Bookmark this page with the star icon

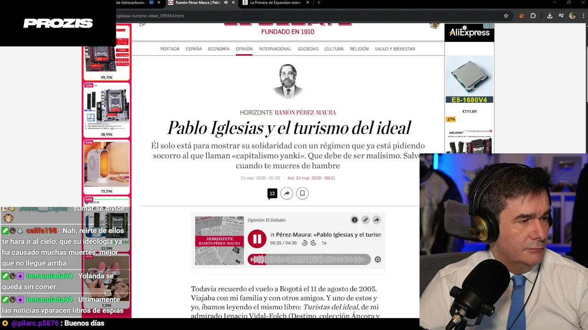(x=506, y=16)
